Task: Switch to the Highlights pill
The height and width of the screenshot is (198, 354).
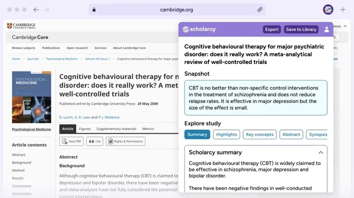Action: coord(226,135)
